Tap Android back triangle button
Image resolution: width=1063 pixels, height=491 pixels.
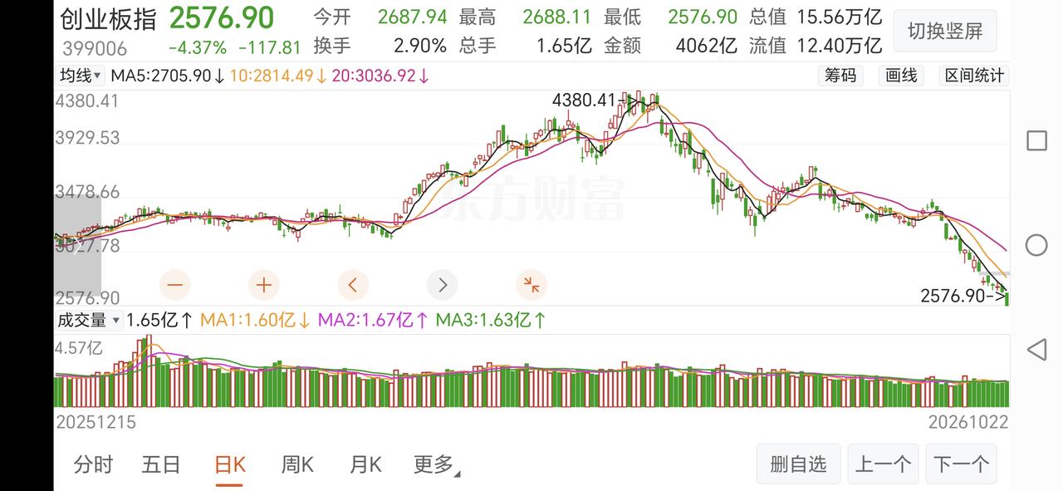point(1036,350)
